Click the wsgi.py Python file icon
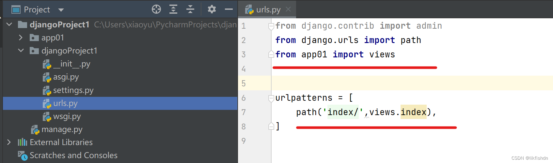The image size is (553, 163). 47,116
